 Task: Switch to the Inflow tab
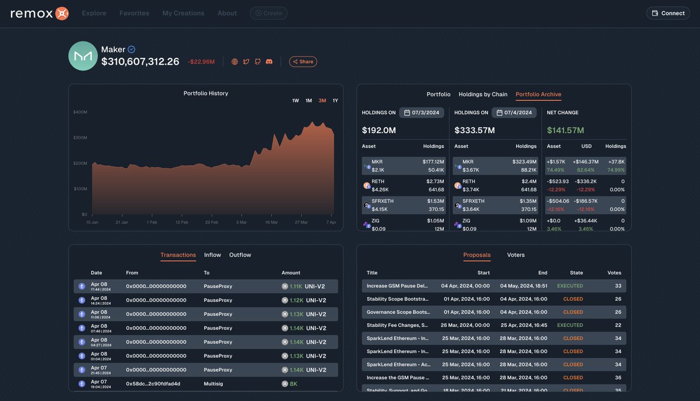coord(212,254)
